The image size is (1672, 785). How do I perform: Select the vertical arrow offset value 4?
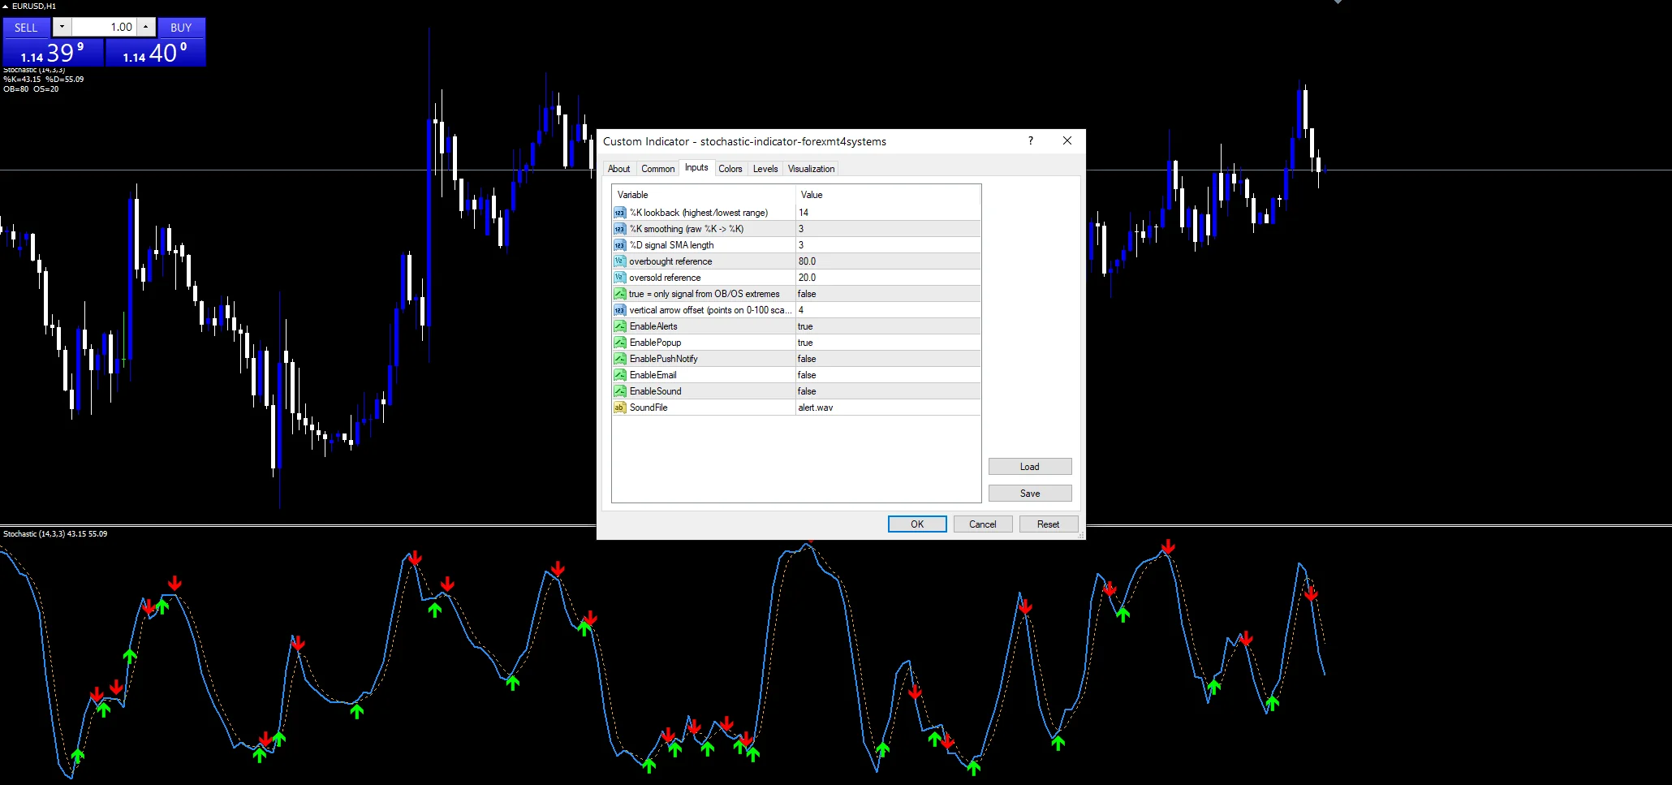pos(888,310)
